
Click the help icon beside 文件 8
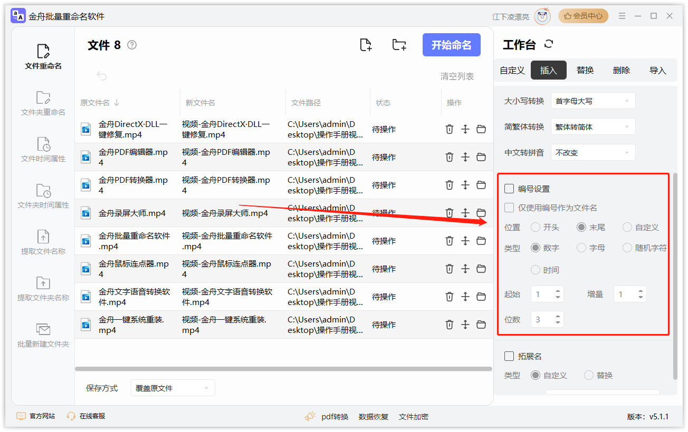tap(132, 45)
